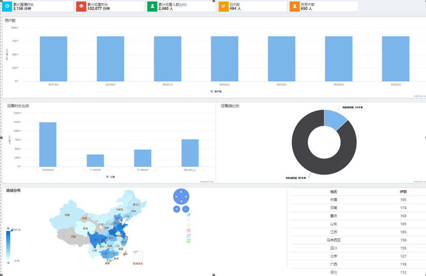Viewport: 426px width, 276px height.
Task: Zoom out the map with minus button
Action: coord(186,209)
